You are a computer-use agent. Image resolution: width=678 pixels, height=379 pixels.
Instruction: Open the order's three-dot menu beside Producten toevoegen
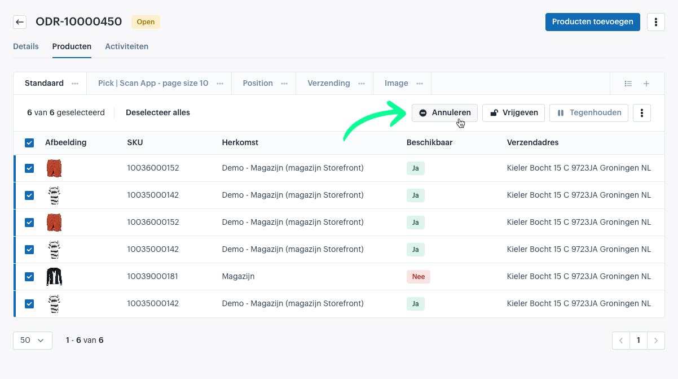coord(655,22)
